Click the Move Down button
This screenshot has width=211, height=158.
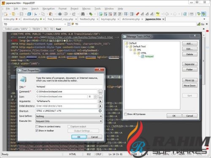(x=190, y=86)
